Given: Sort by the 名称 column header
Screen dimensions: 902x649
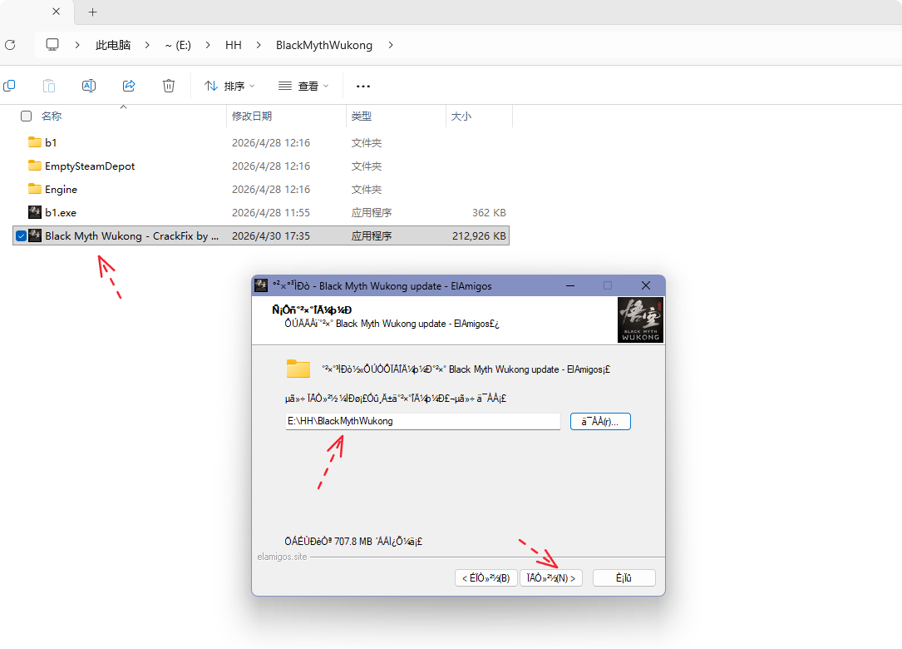Looking at the screenshot, I should click(52, 116).
